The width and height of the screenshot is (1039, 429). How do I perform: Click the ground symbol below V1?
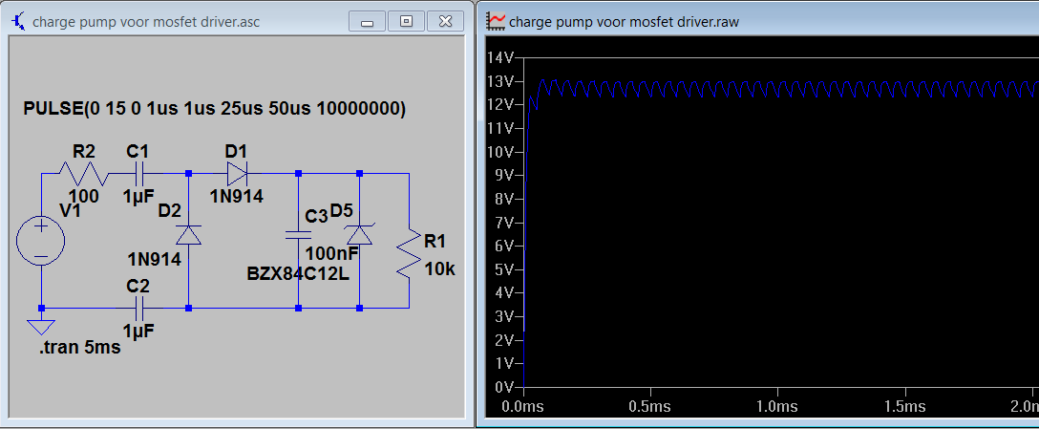[41, 327]
